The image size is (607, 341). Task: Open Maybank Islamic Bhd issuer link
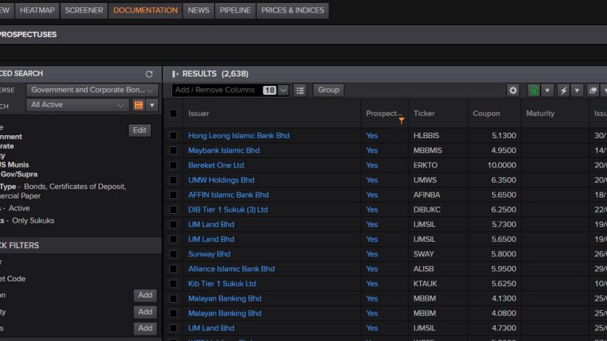(x=224, y=151)
